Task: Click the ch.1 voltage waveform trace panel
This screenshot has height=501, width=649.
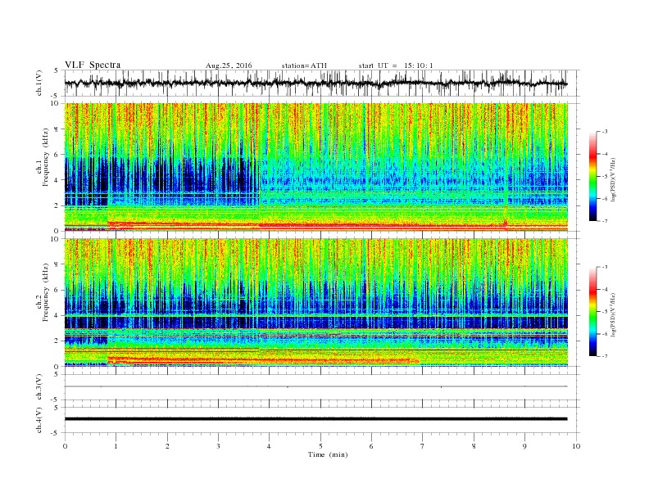Action: (x=322, y=83)
